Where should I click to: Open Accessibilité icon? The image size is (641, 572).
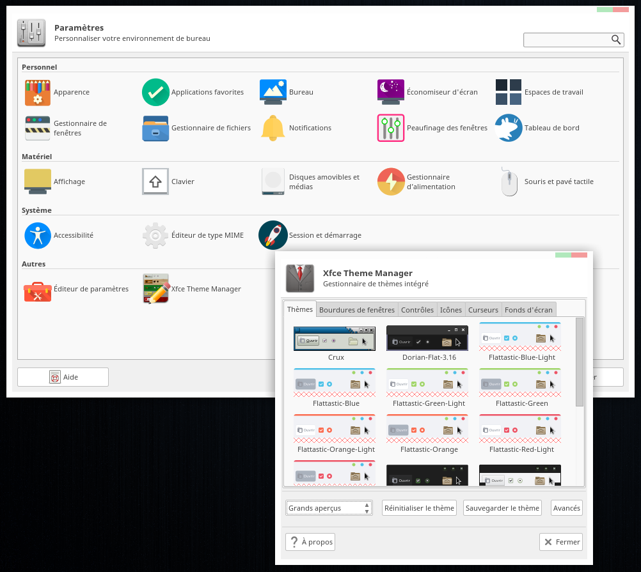point(38,236)
